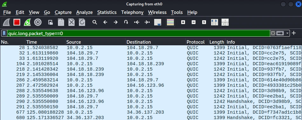Go back to previous packet arrow
This screenshot has height=120, width=302.
105,22
